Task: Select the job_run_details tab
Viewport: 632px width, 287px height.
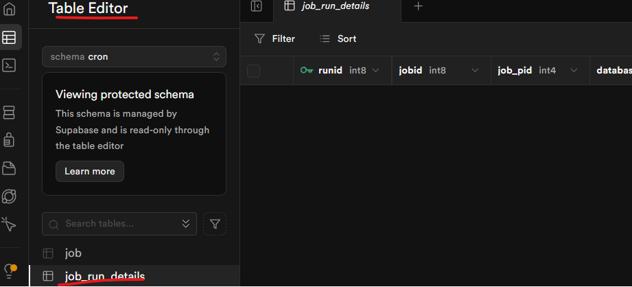Action: click(336, 6)
